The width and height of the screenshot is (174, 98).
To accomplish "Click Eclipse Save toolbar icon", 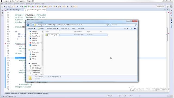I will (x=7, y=7).
